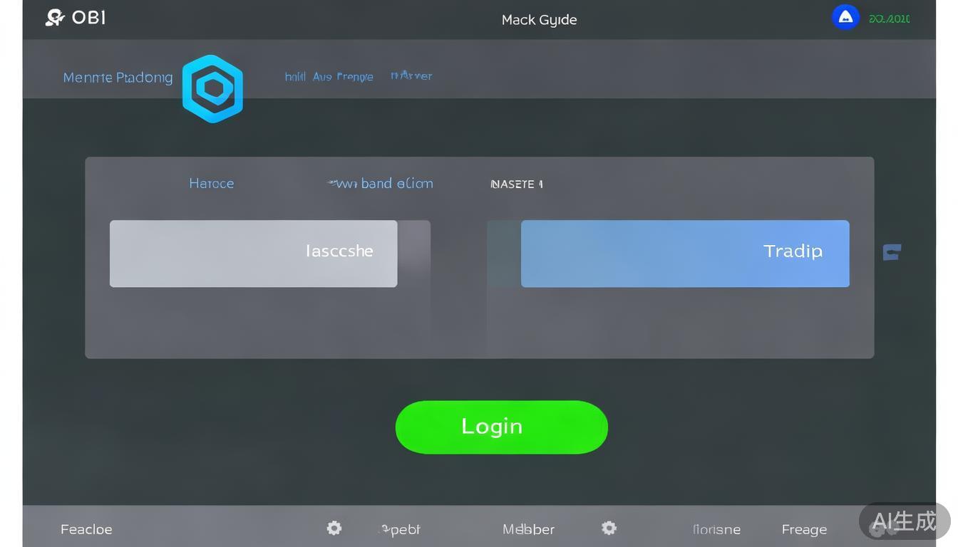Open the Menrite Ptadonig menu item
Screen dimensions: 958x547
coord(118,78)
